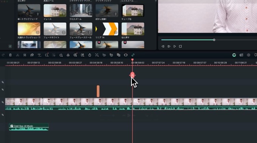The width and height of the screenshot is (257, 143).
Task: Collapse the side panel with arrow button
Action: coord(10,46)
